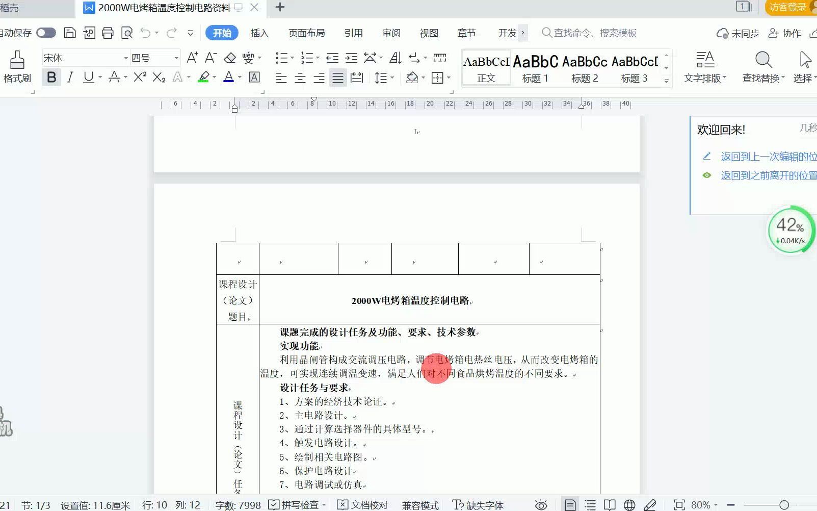The width and height of the screenshot is (817, 511).
Task: Apply the 标题 1 style
Action: (x=535, y=67)
